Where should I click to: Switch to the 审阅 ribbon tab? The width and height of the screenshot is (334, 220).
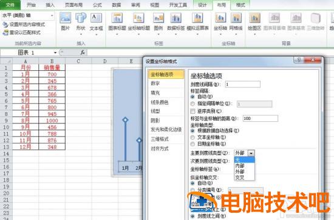tap(135, 5)
